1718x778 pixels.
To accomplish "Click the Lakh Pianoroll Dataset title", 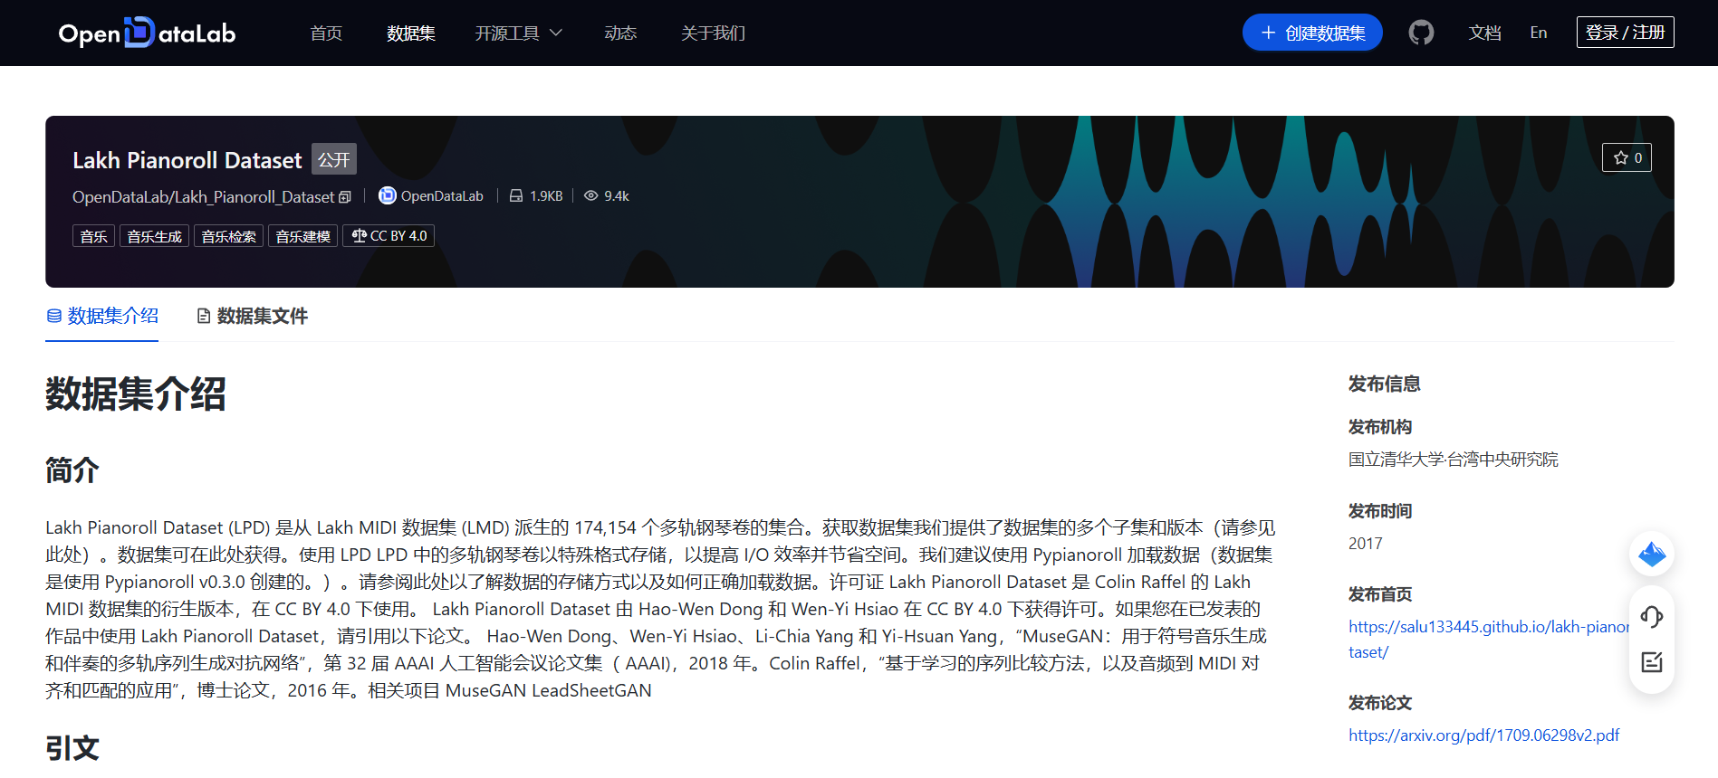I will click(x=187, y=160).
